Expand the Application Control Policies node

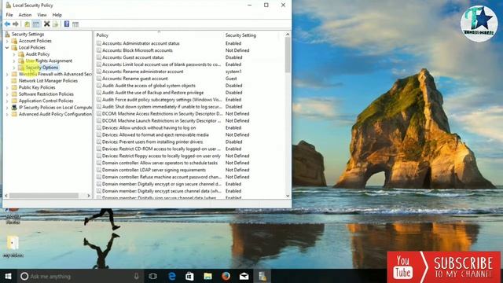(7, 101)
